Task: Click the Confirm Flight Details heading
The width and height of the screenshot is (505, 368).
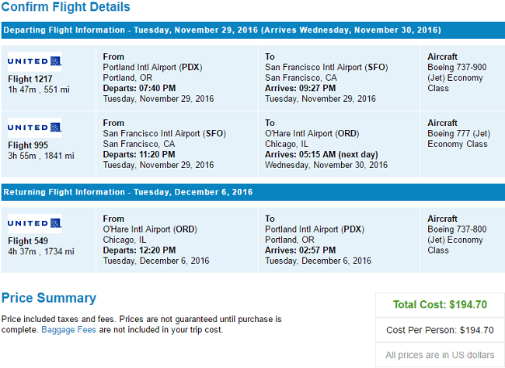Action: [x=66, y=7]
